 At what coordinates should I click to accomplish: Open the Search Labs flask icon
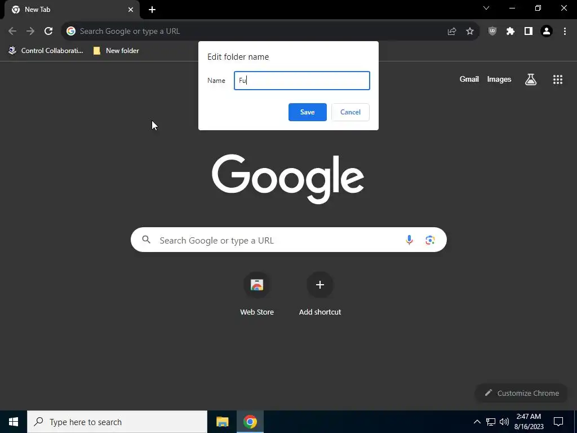[x=531, y=79]
